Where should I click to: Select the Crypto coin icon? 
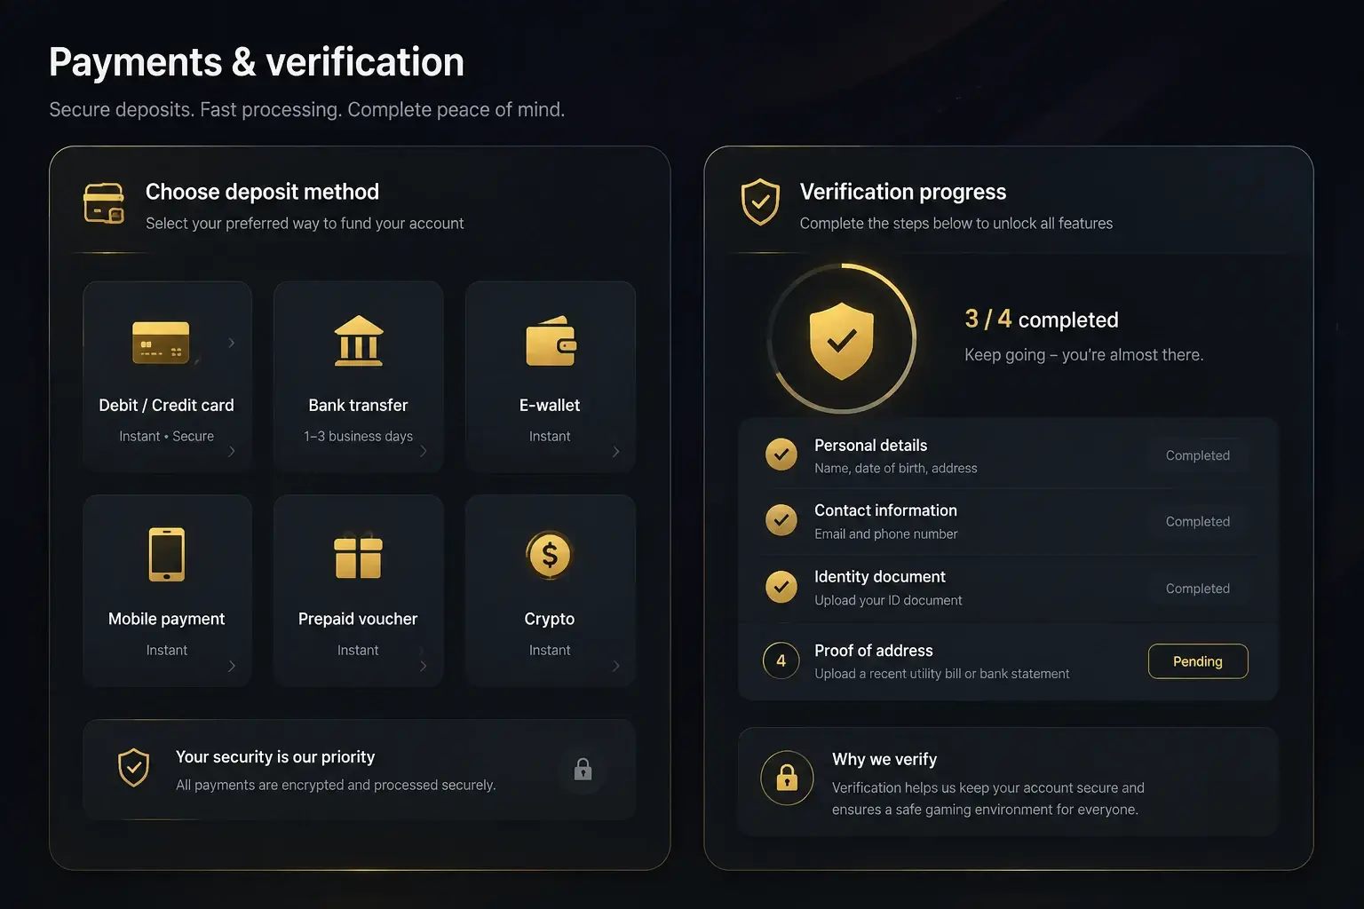pyautogui.click(x=550, y=555)
